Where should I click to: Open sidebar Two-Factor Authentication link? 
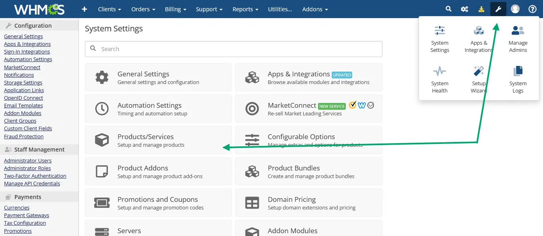coord(35,176)
